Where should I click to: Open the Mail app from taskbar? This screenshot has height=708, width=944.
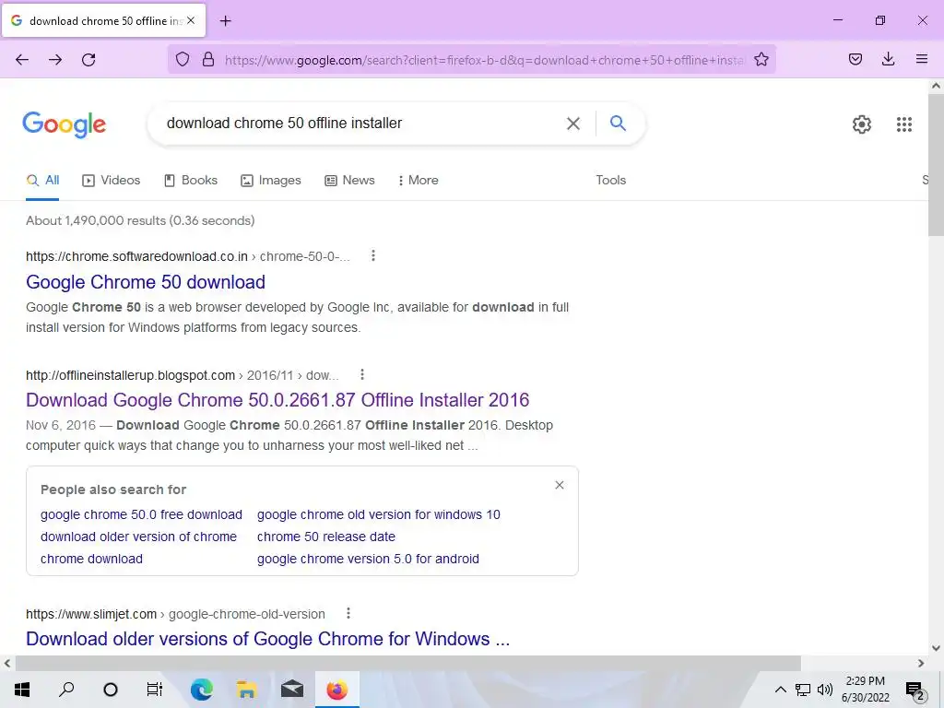(x=292, y=690)
